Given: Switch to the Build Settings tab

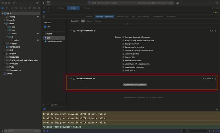Looking at the screenshot, I should 144,17.
